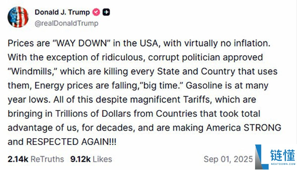Screen dimensions: 297x170
Task: Open the @realDonaldTrump handle link
Action: 66,23
